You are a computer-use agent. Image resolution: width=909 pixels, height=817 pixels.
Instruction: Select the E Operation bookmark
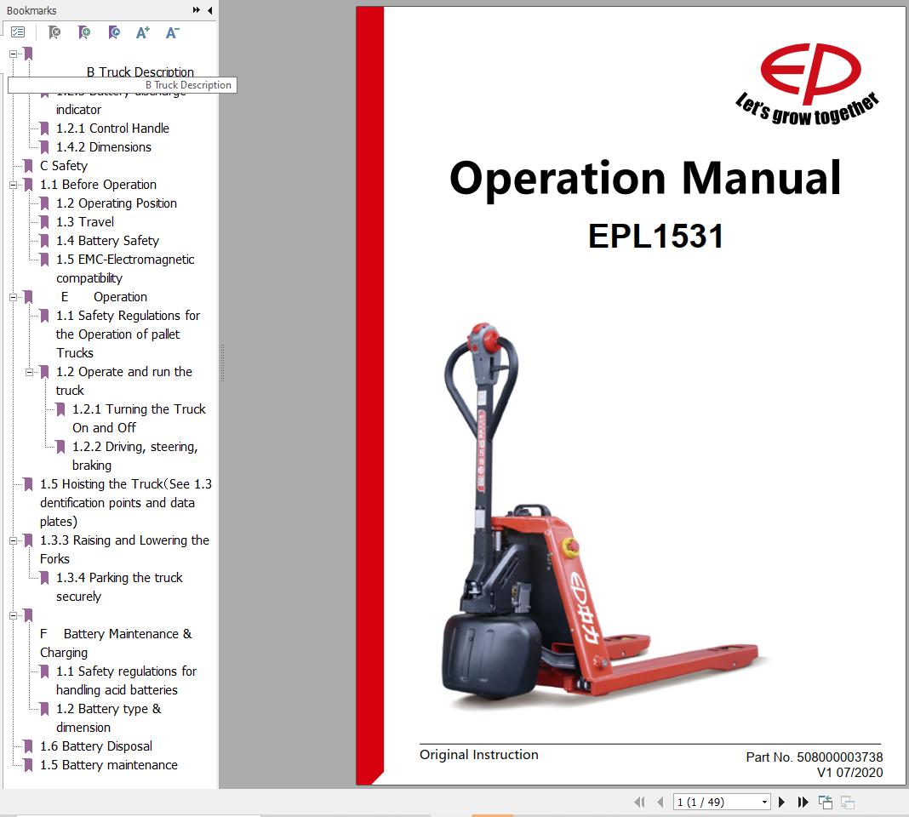(x=105, y=297)
